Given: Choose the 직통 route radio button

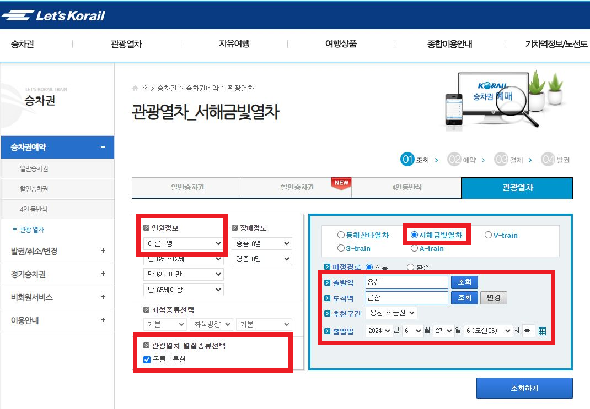Looking at the screenshot, I should click(369, 267).
